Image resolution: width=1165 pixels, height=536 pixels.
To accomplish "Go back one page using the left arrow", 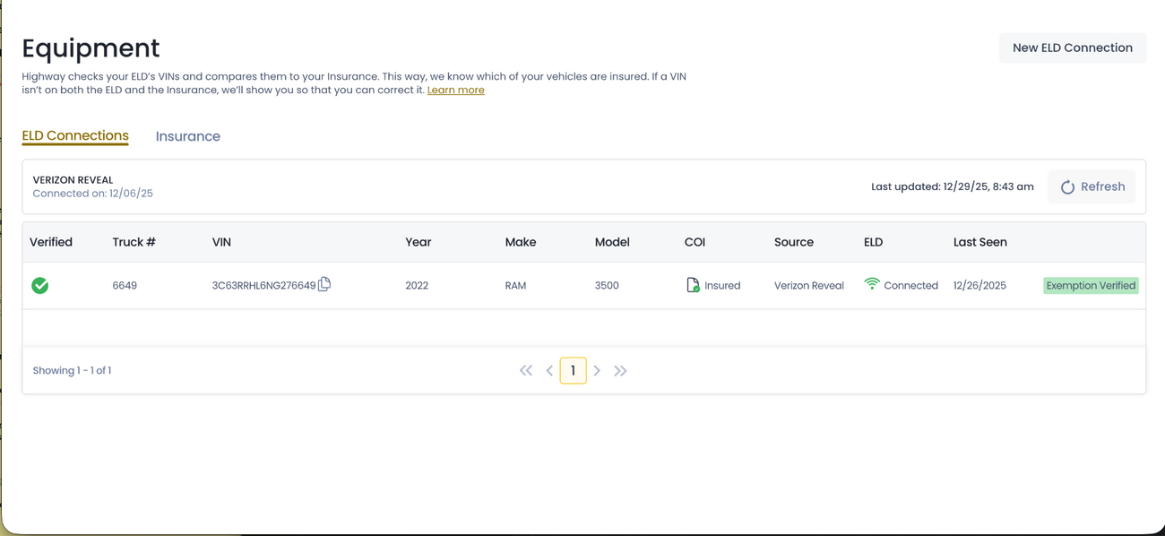I will pyautogui.click(x=549, y=370).
